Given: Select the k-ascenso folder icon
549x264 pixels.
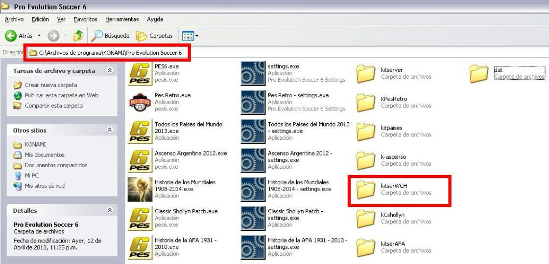Looking at the screenshot, I should click(x=366, y=160).
